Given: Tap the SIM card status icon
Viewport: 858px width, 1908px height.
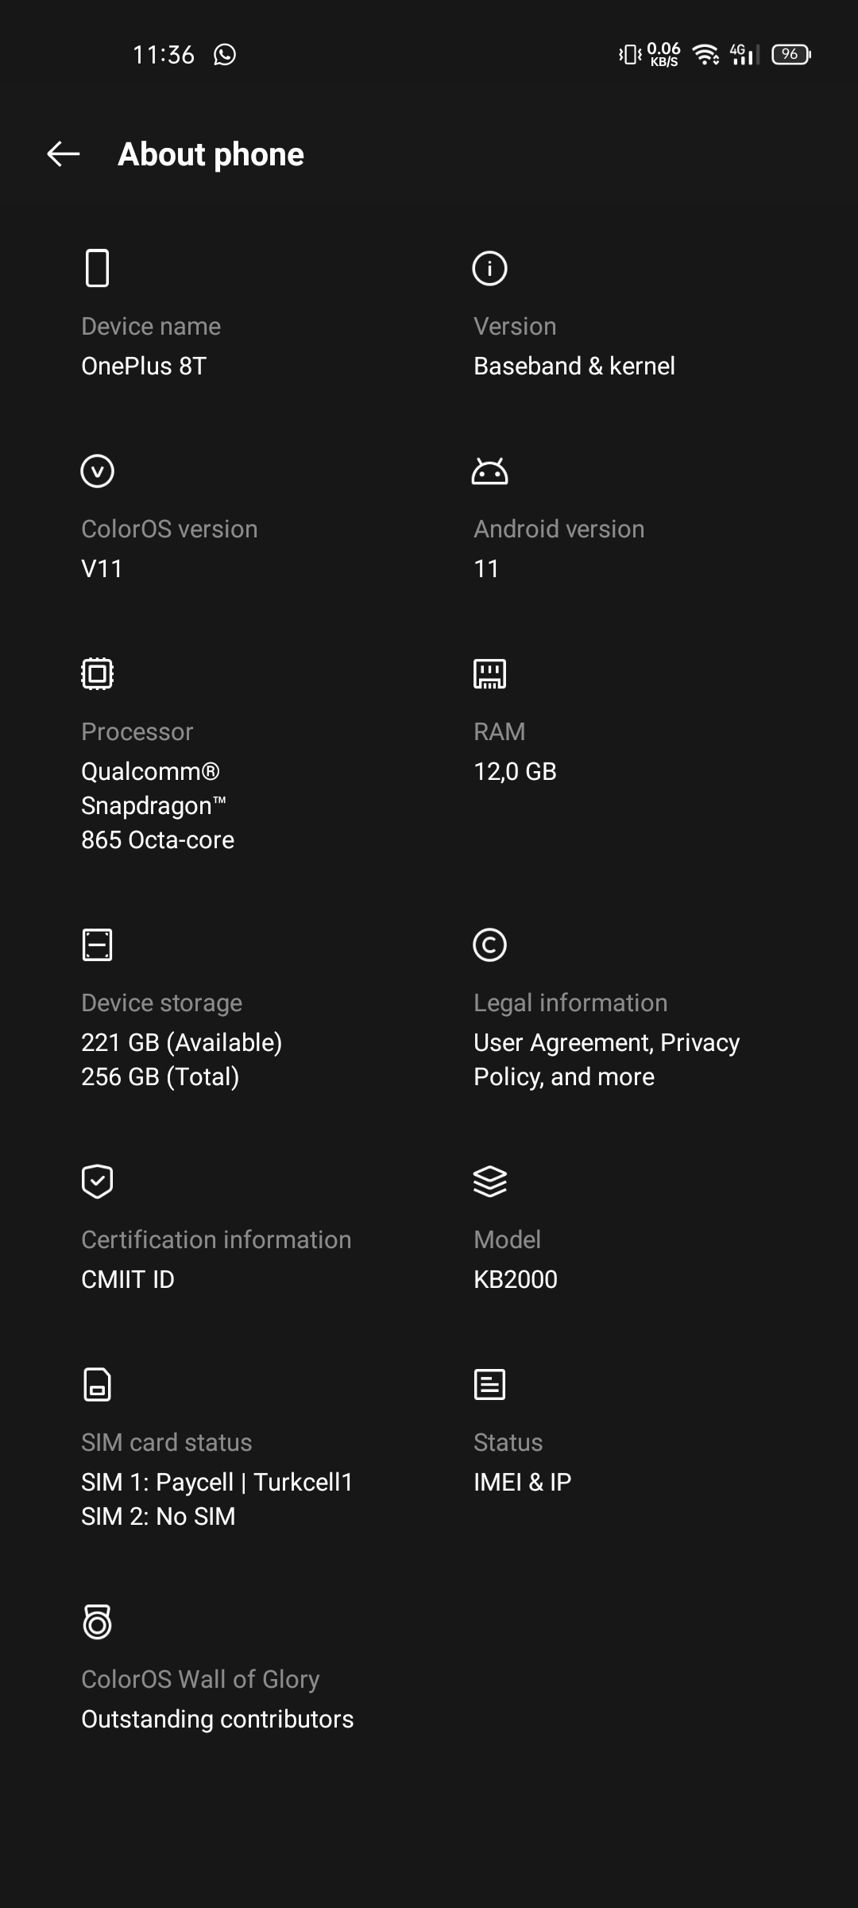Looking at the screenshot, I should (97, 1384).
